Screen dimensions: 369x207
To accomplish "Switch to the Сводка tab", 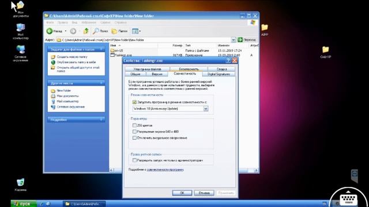I will click(221, 69).
